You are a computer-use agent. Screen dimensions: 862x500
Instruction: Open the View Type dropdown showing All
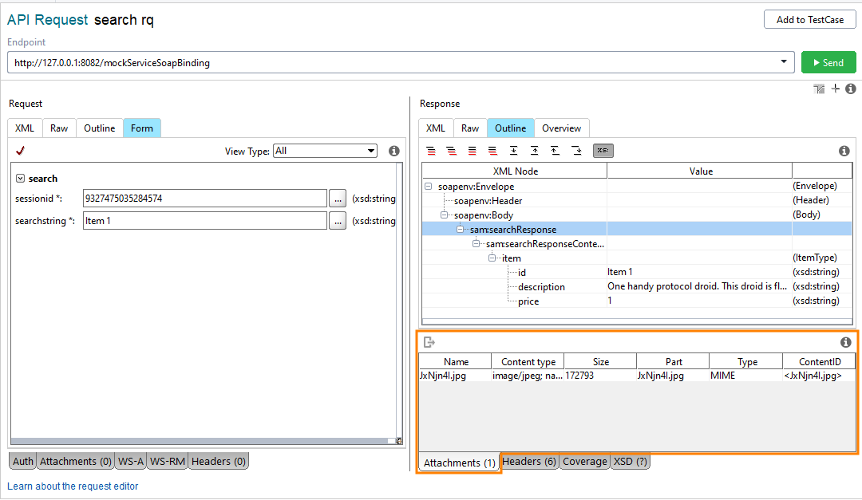(x=324, y=151)
